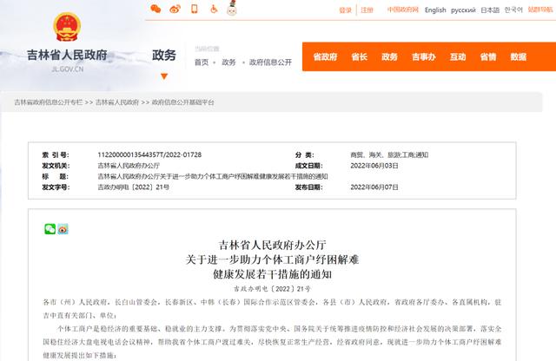Click the 发布日期 label

309,187
